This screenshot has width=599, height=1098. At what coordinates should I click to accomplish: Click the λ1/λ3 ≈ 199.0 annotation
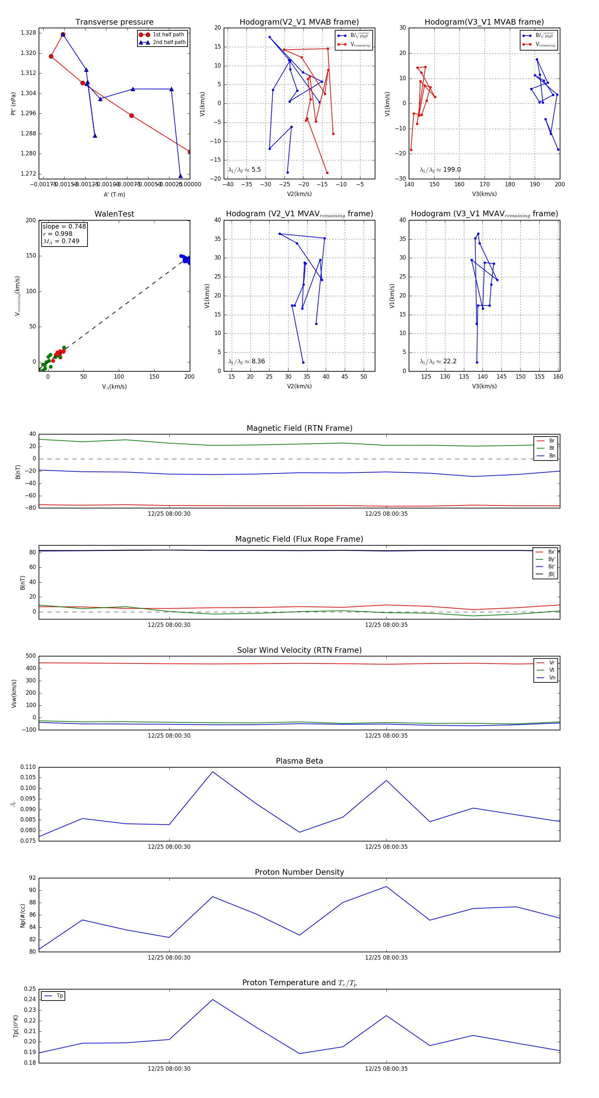pyautogui.click(x=440, y=170)
